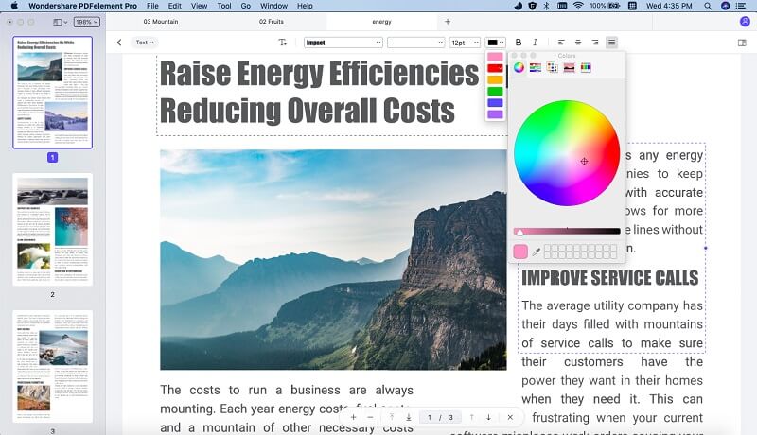This screenshot has height=435, width=757.
Task: Switch to the 03 Mountain tab
Action: 161,22
